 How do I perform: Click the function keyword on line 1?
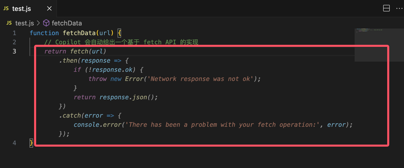44,33
